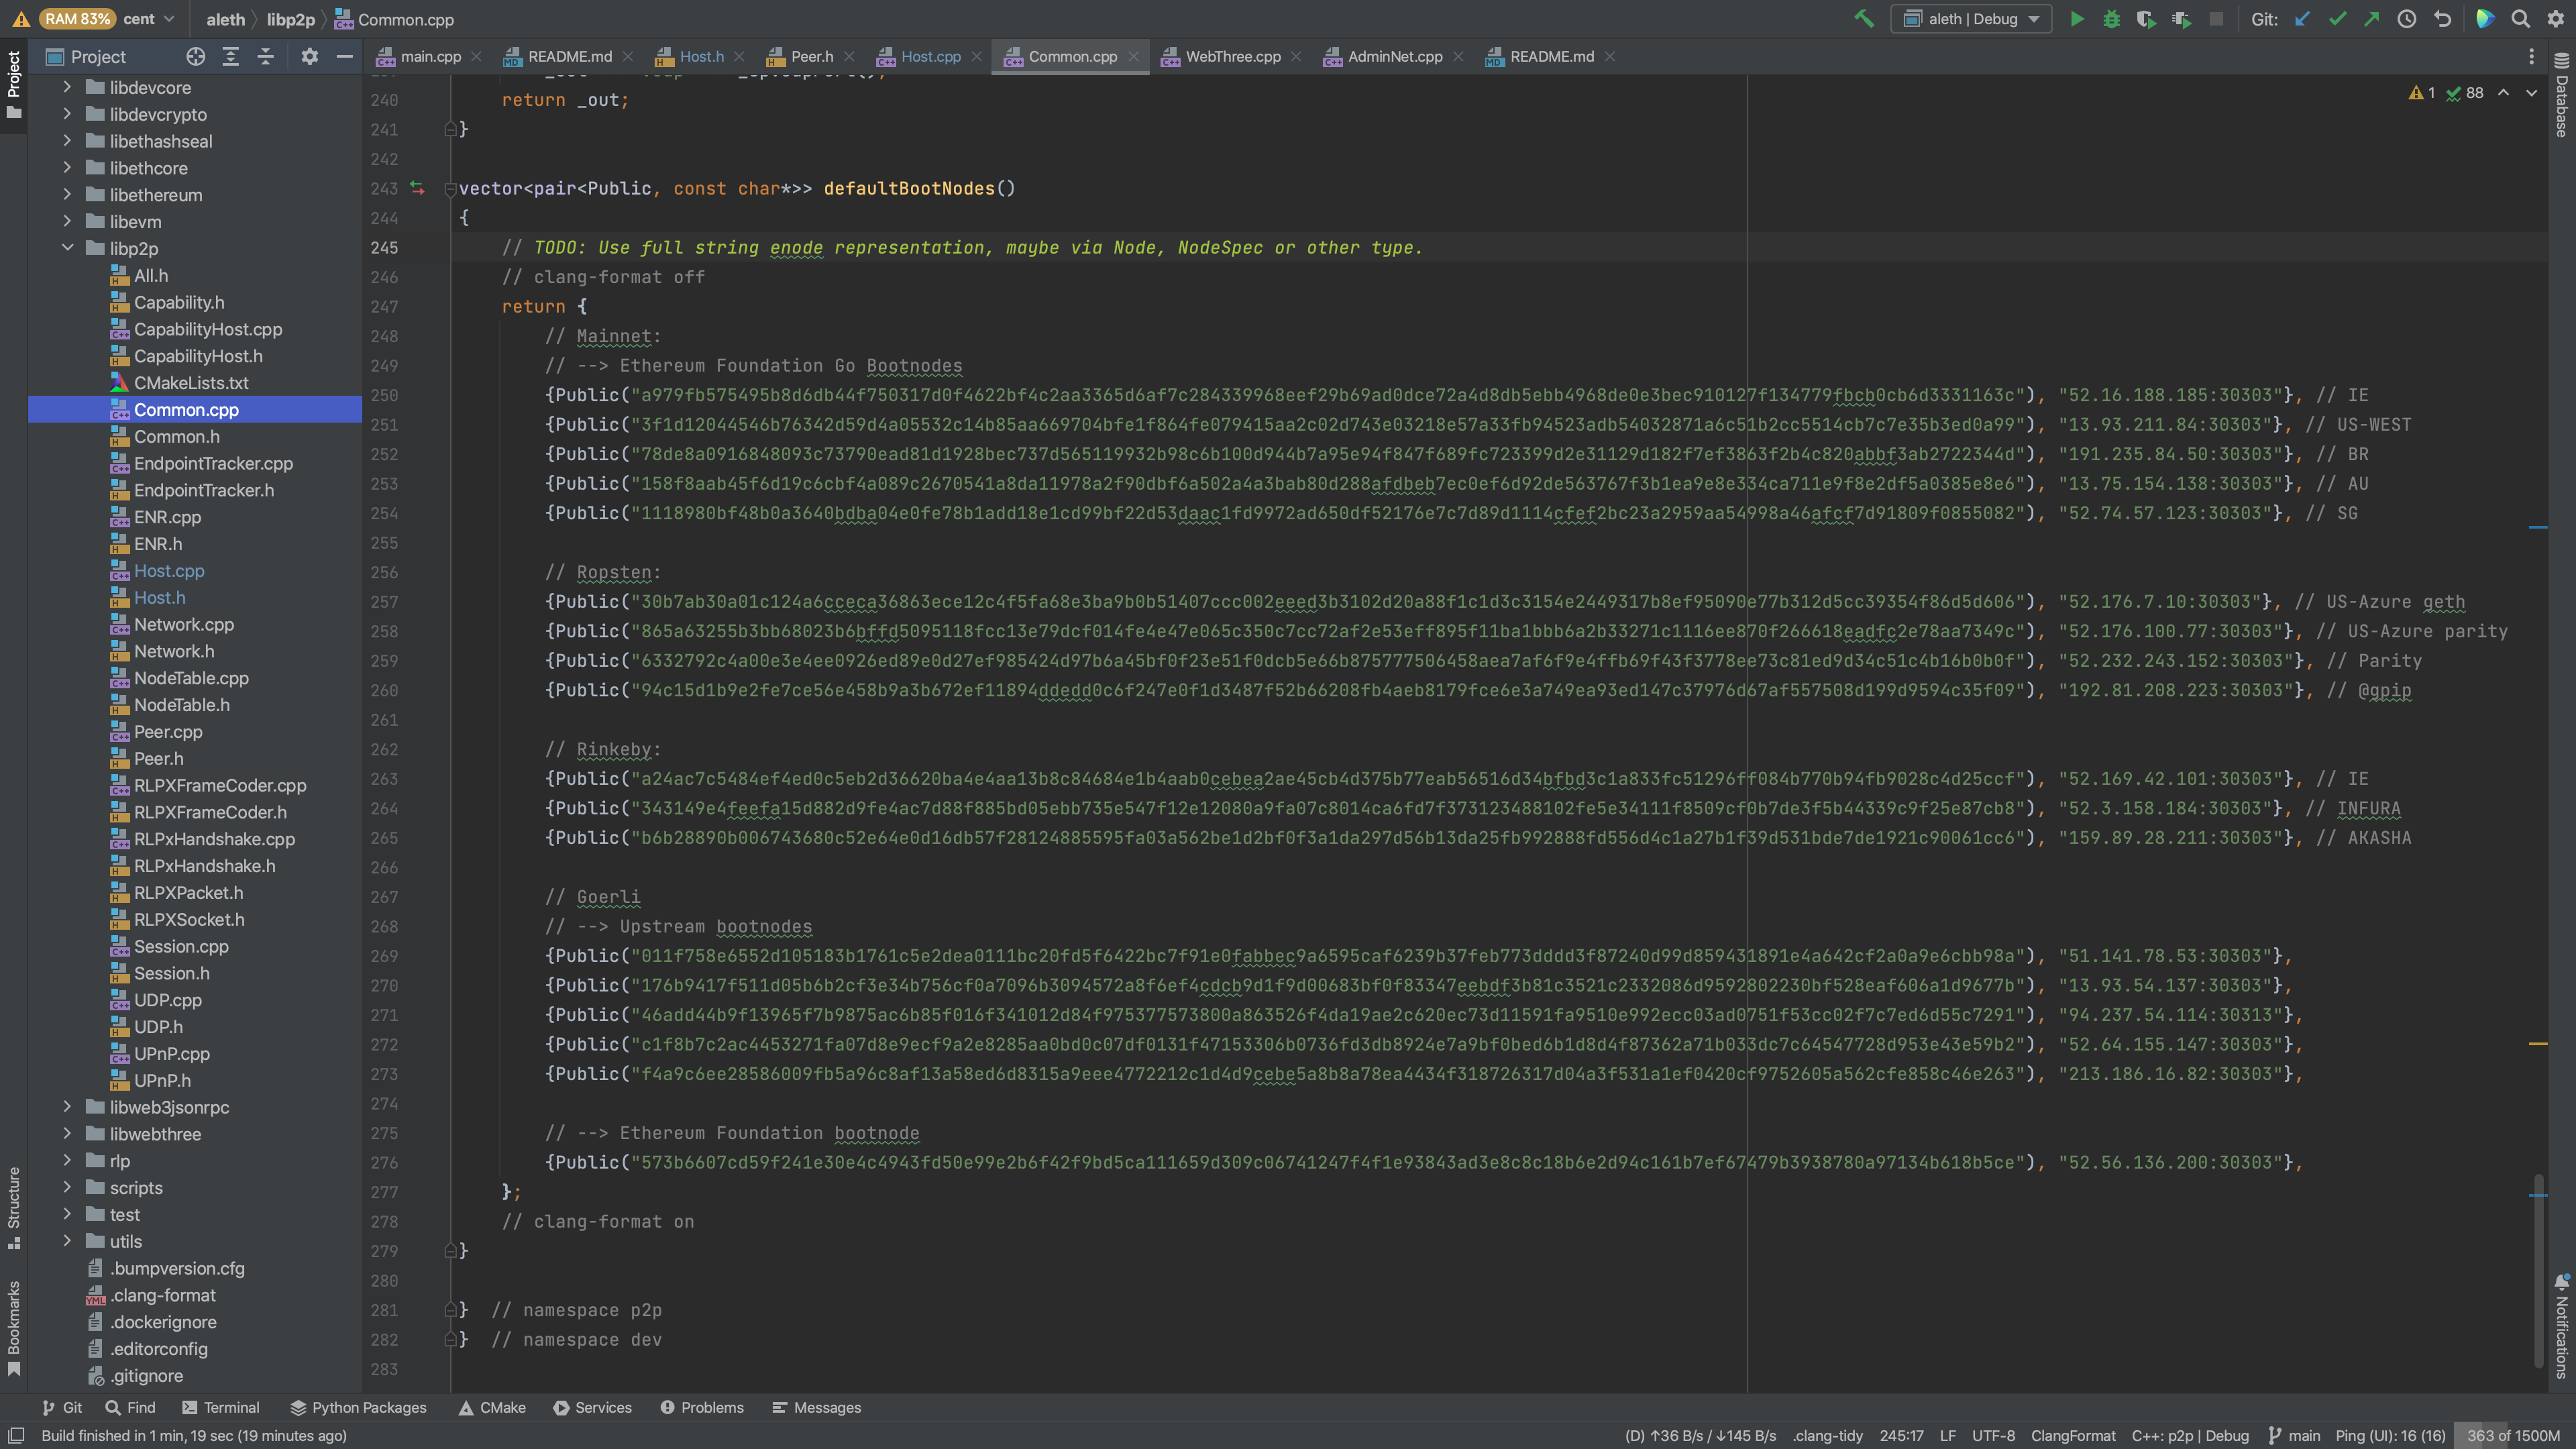Expand the libweb3jsonrpc folder

pyautogui.click(x=67, y=1106)
